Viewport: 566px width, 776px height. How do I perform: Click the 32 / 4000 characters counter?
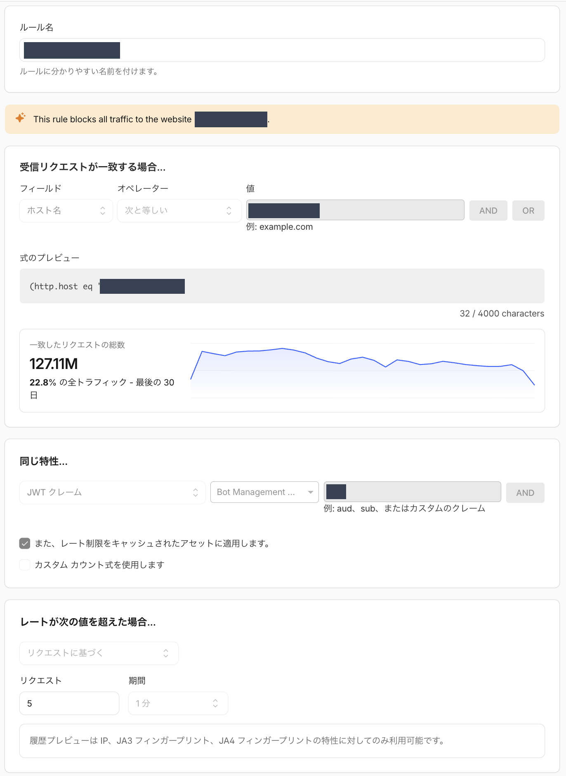[x=502, y=314]
